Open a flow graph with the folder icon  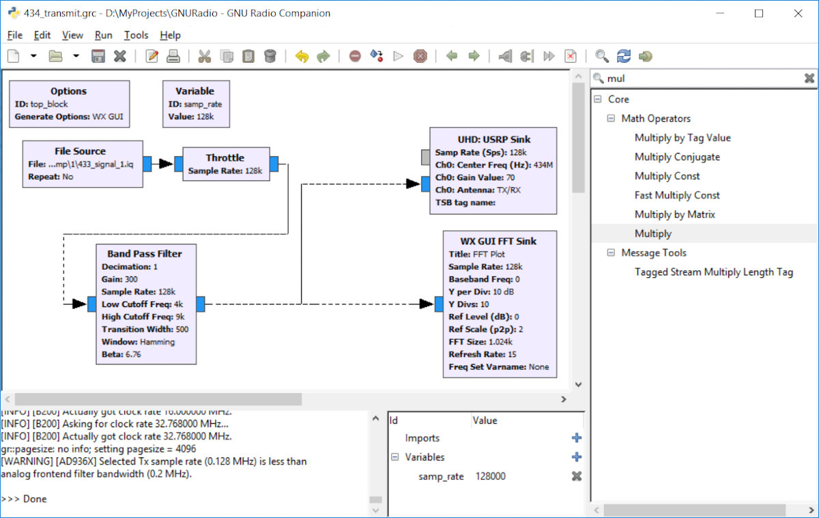pos(55,56)
